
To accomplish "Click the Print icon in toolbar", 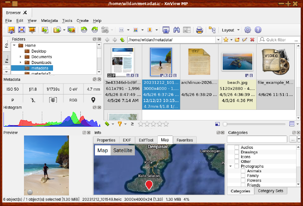I will pos(199,30).
